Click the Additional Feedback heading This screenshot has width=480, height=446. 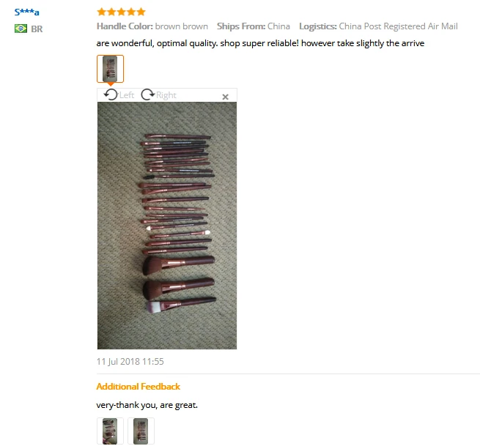[138, 387]
